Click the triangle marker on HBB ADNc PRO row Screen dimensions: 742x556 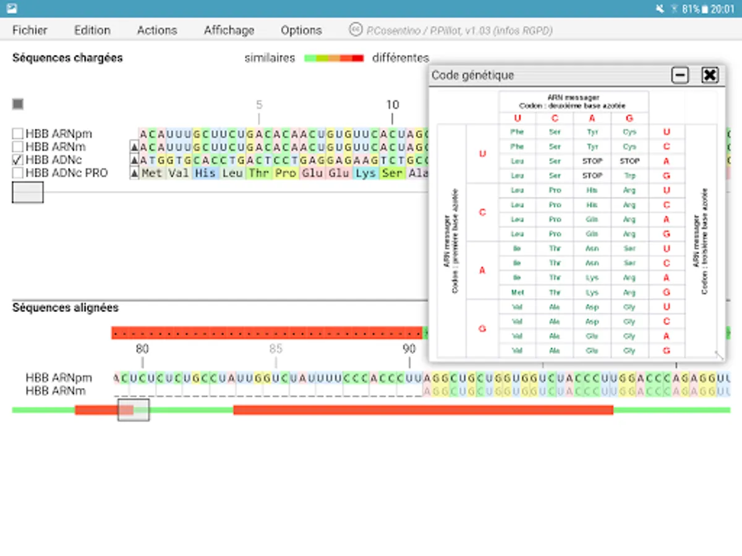pyautogui.click(x=134, y=173)
